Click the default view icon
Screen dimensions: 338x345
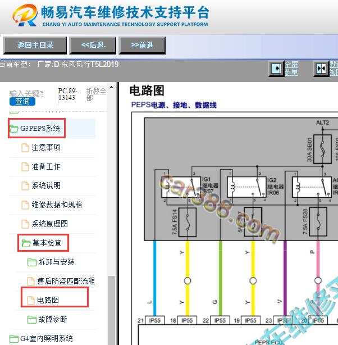(321, 69)
